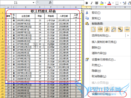Click cell 2010年4月
The image size is (131, 98).
(x=64, y=64)
